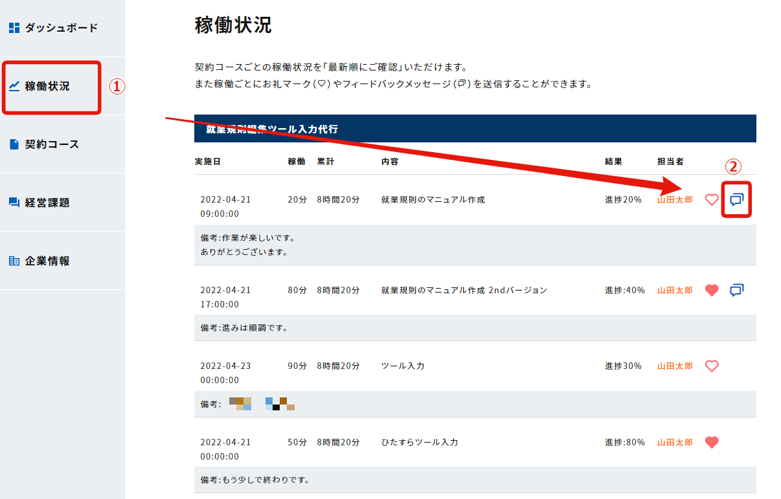This screenshot has width=781, height=499.
Task: Click the 経営課題 chat icon in sidebar
Action: (x=14, y=203)
